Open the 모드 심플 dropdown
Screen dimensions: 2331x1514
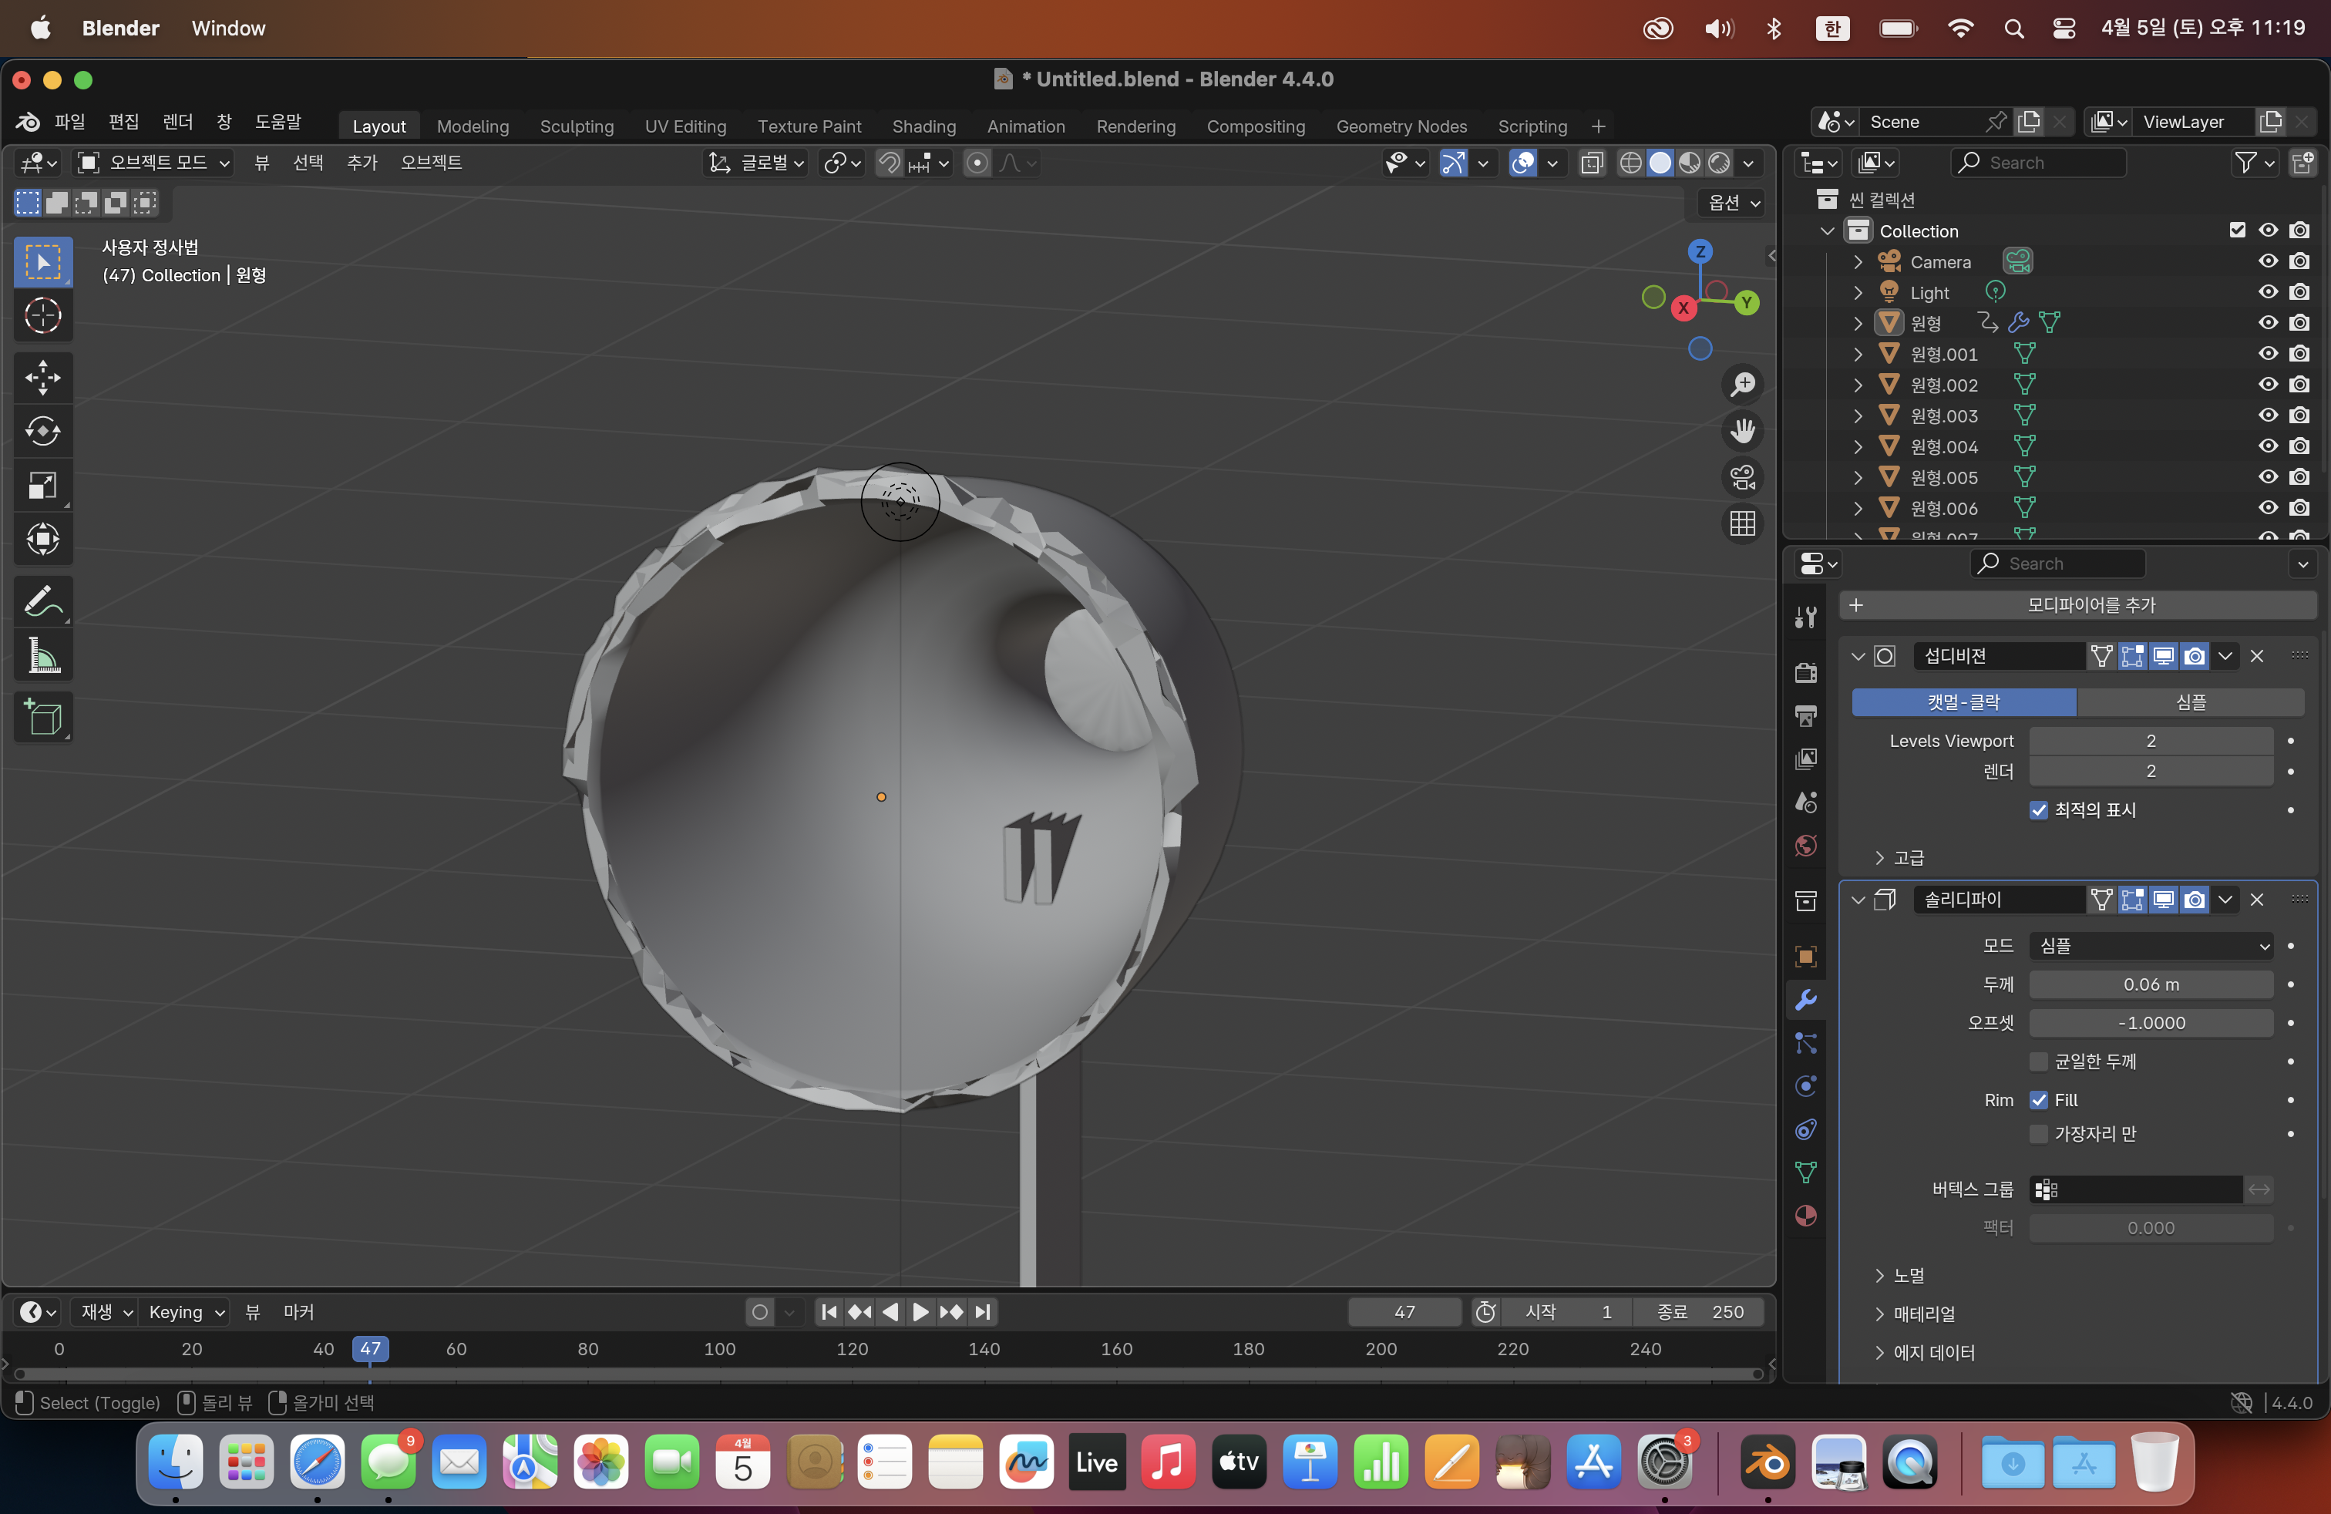coord(2151,946)
